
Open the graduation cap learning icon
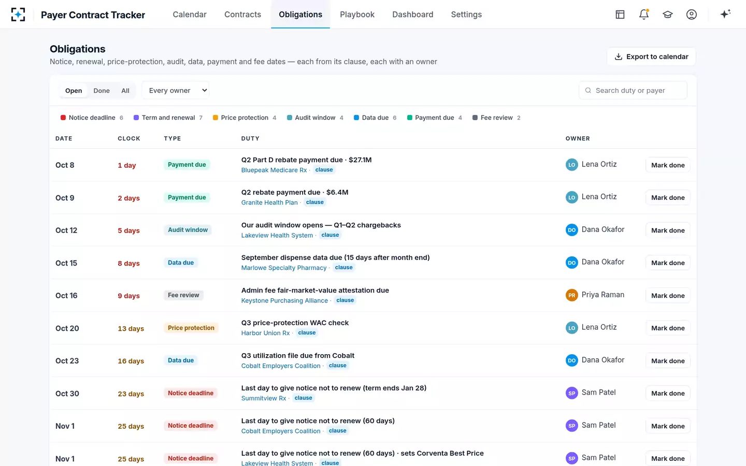(668, 14)
